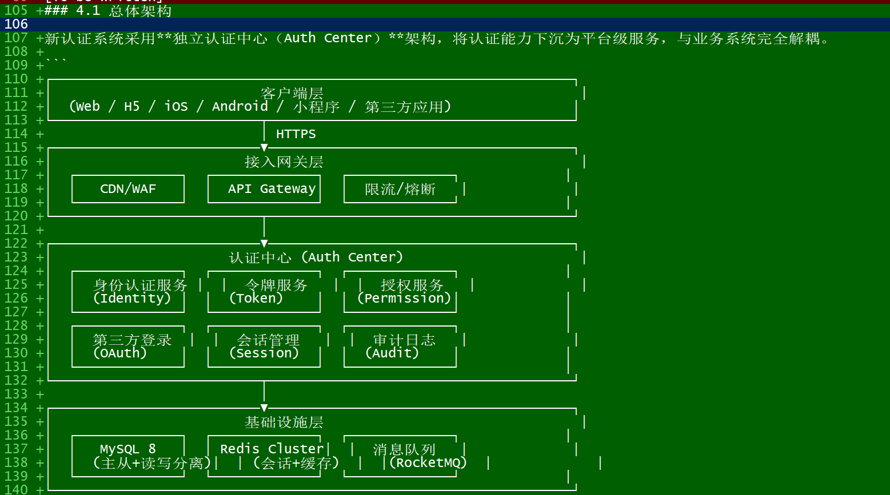Click the "接入网关层" title

click(284, 162)
